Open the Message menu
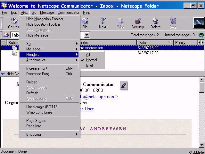This screenshot has width=205, height=154. [47, 13]
